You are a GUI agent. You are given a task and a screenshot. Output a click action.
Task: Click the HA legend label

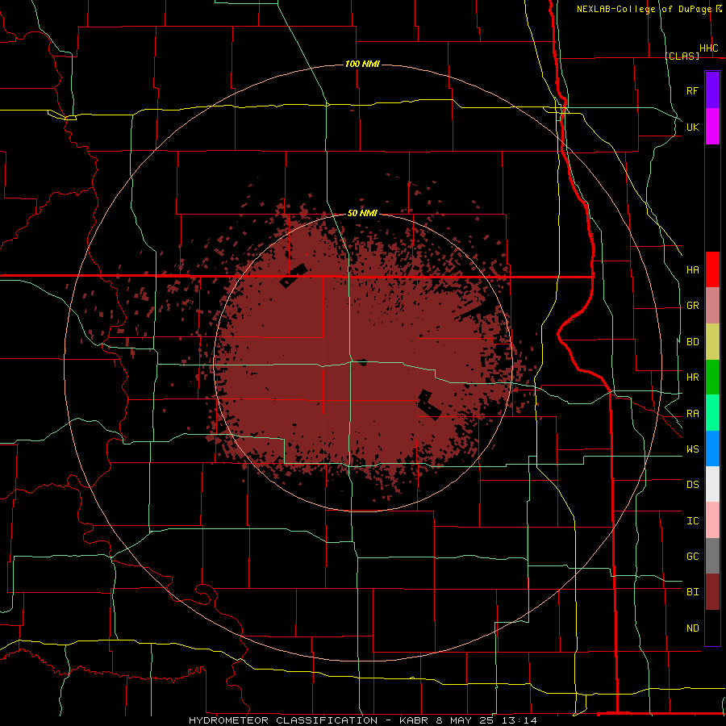click(692, 269)
